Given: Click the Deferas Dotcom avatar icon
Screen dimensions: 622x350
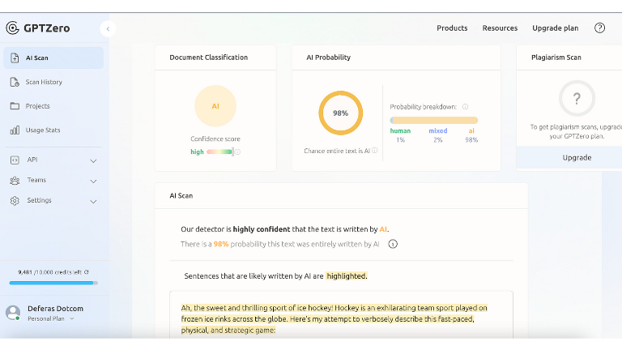Looking at the screenshot, I should point(13,313).
